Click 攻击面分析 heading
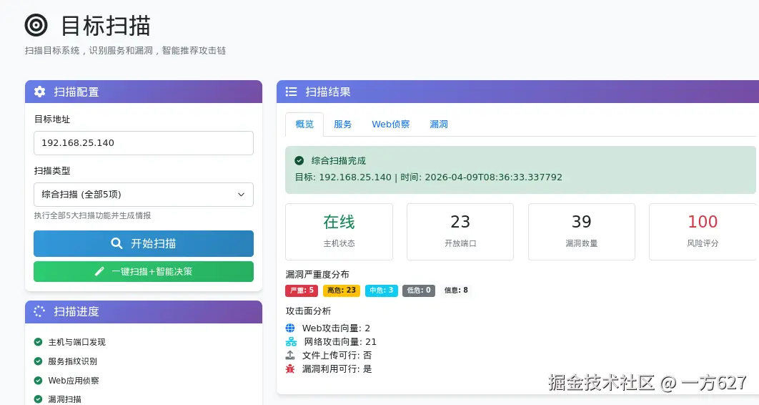This screenshot has width=759, height=405. click(308, 311)
